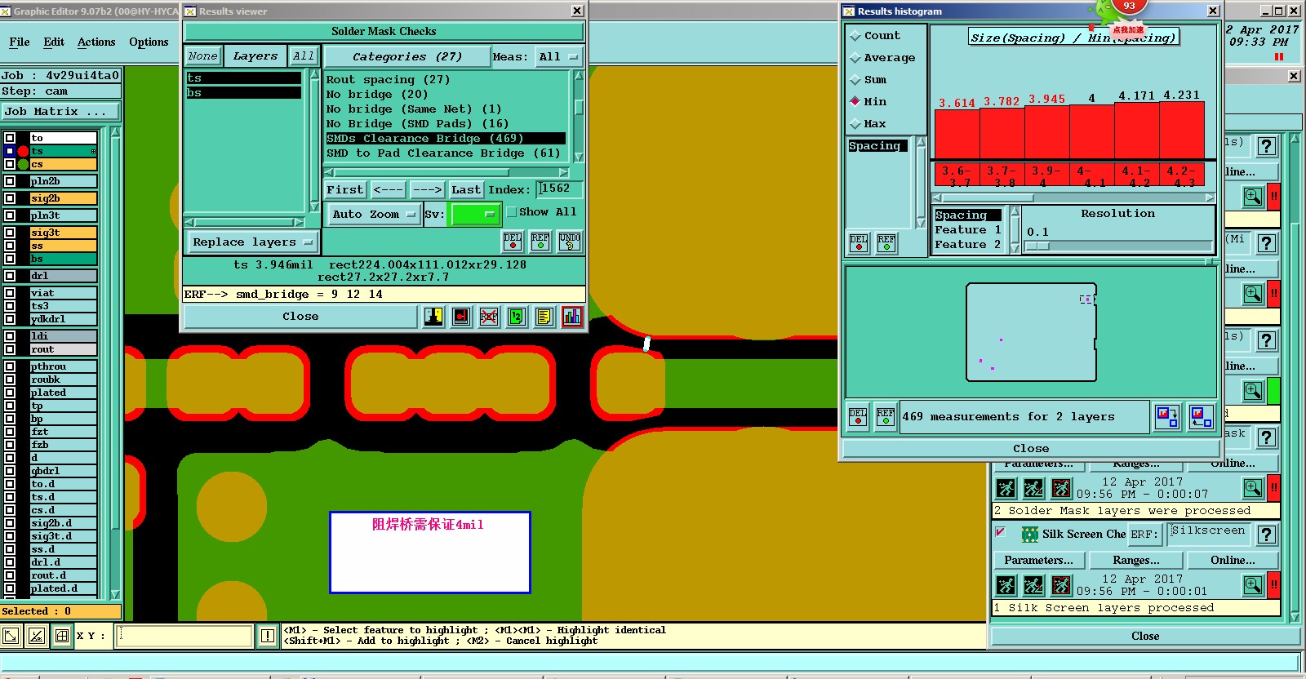Open the Actions menu

coord(96,42)
